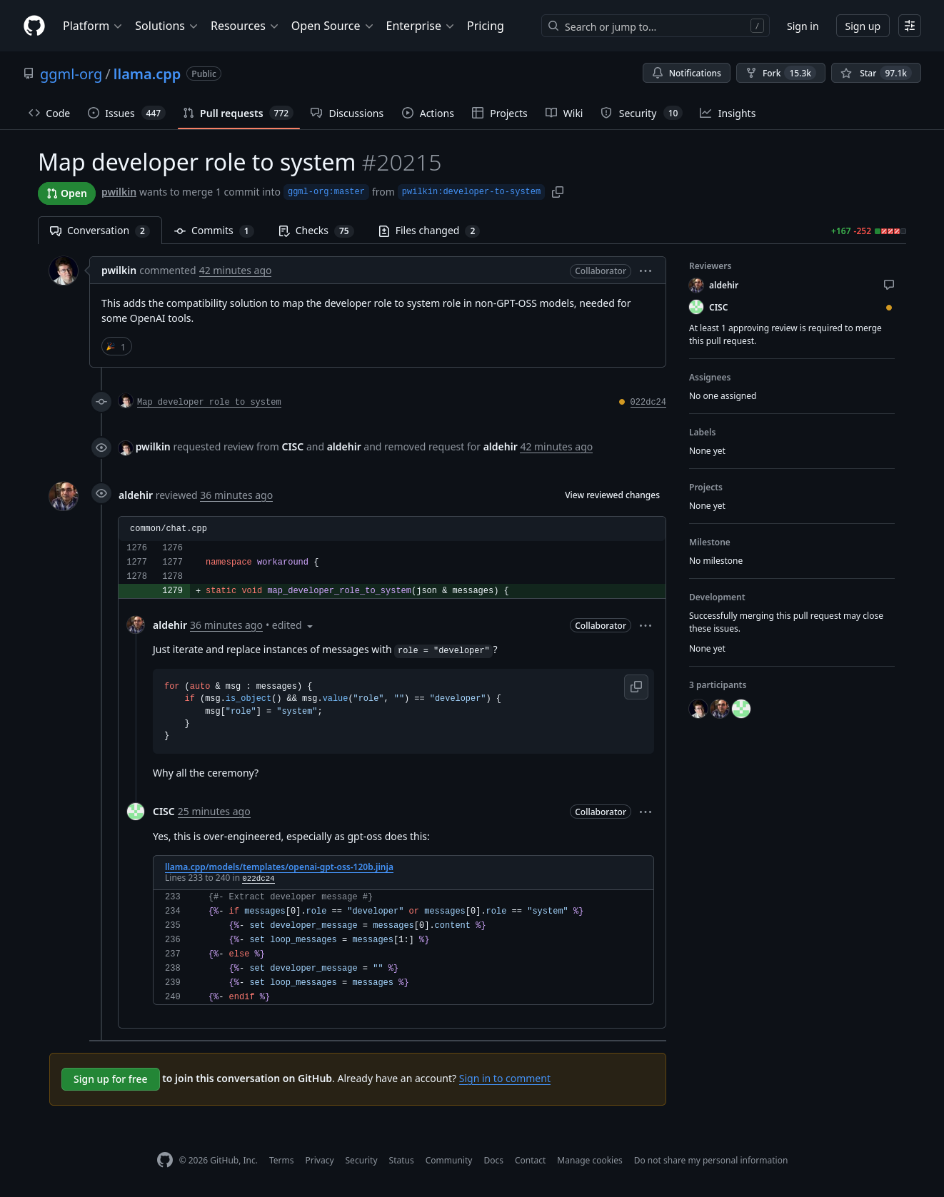Click CISC's avatar in the participants list
Image resolution: width=944 pixels, height=1197 pixels.
[741, 709]
